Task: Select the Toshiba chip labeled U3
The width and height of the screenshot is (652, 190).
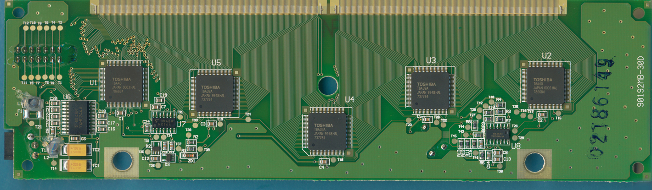Action: [430, 90]
